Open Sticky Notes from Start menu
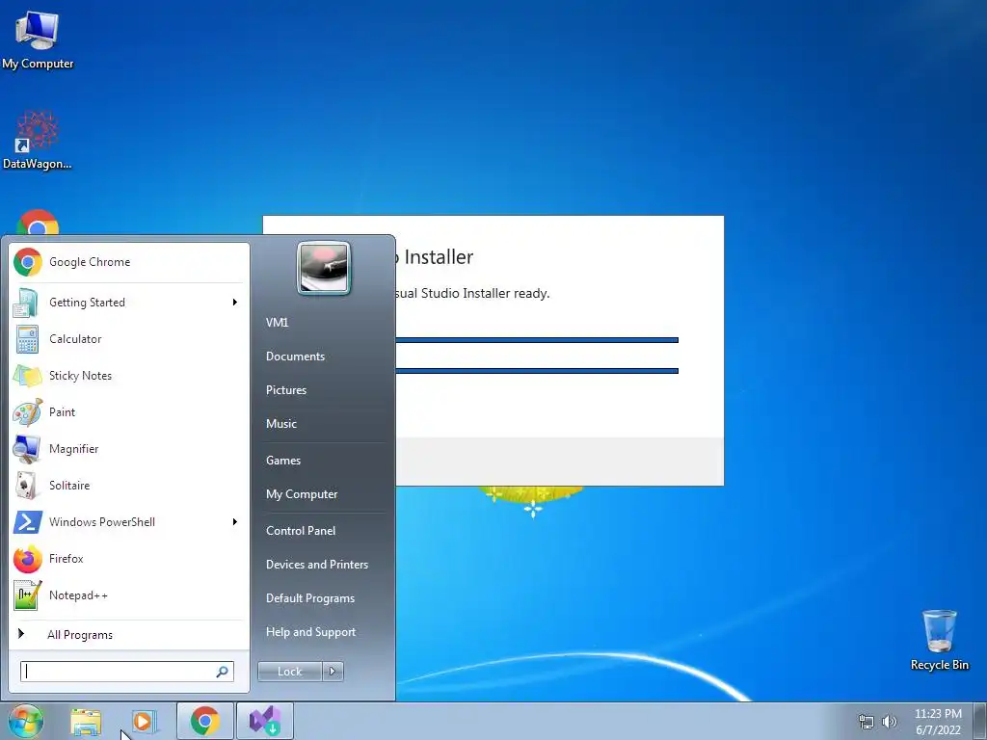Screen dimensions: 987x740 (x=128, y=376)
